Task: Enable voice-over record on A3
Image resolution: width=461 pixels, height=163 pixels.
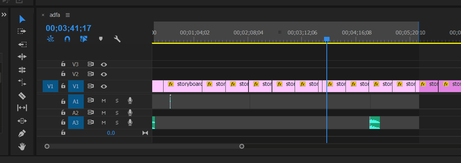Action: pos(130,122)
